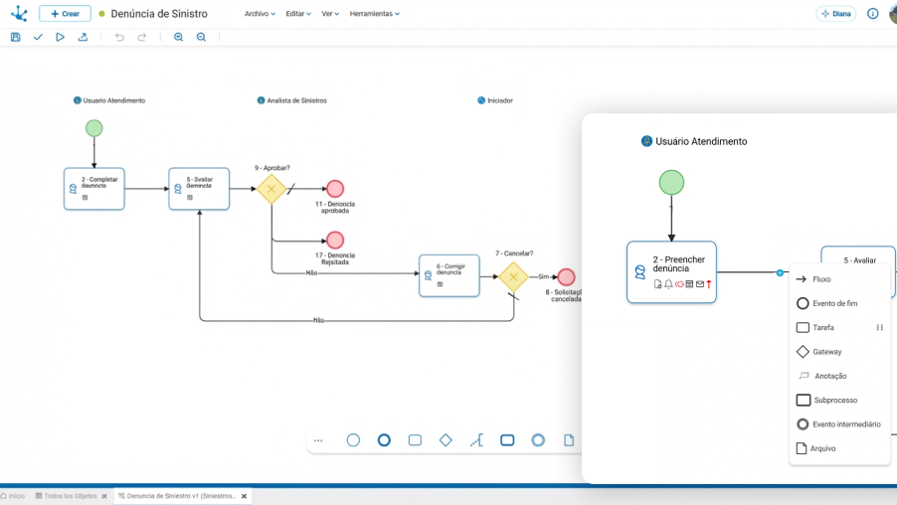Click the Diana user button
The image size is (897, 505).
click(835, 14)
